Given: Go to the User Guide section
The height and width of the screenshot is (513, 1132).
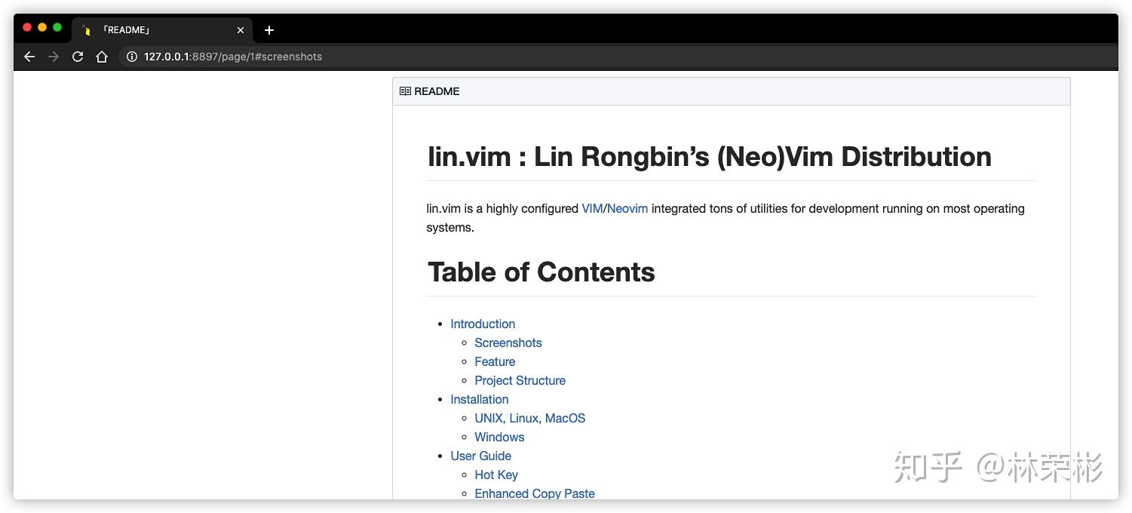Looking at the screenshot, I should 480,456.
